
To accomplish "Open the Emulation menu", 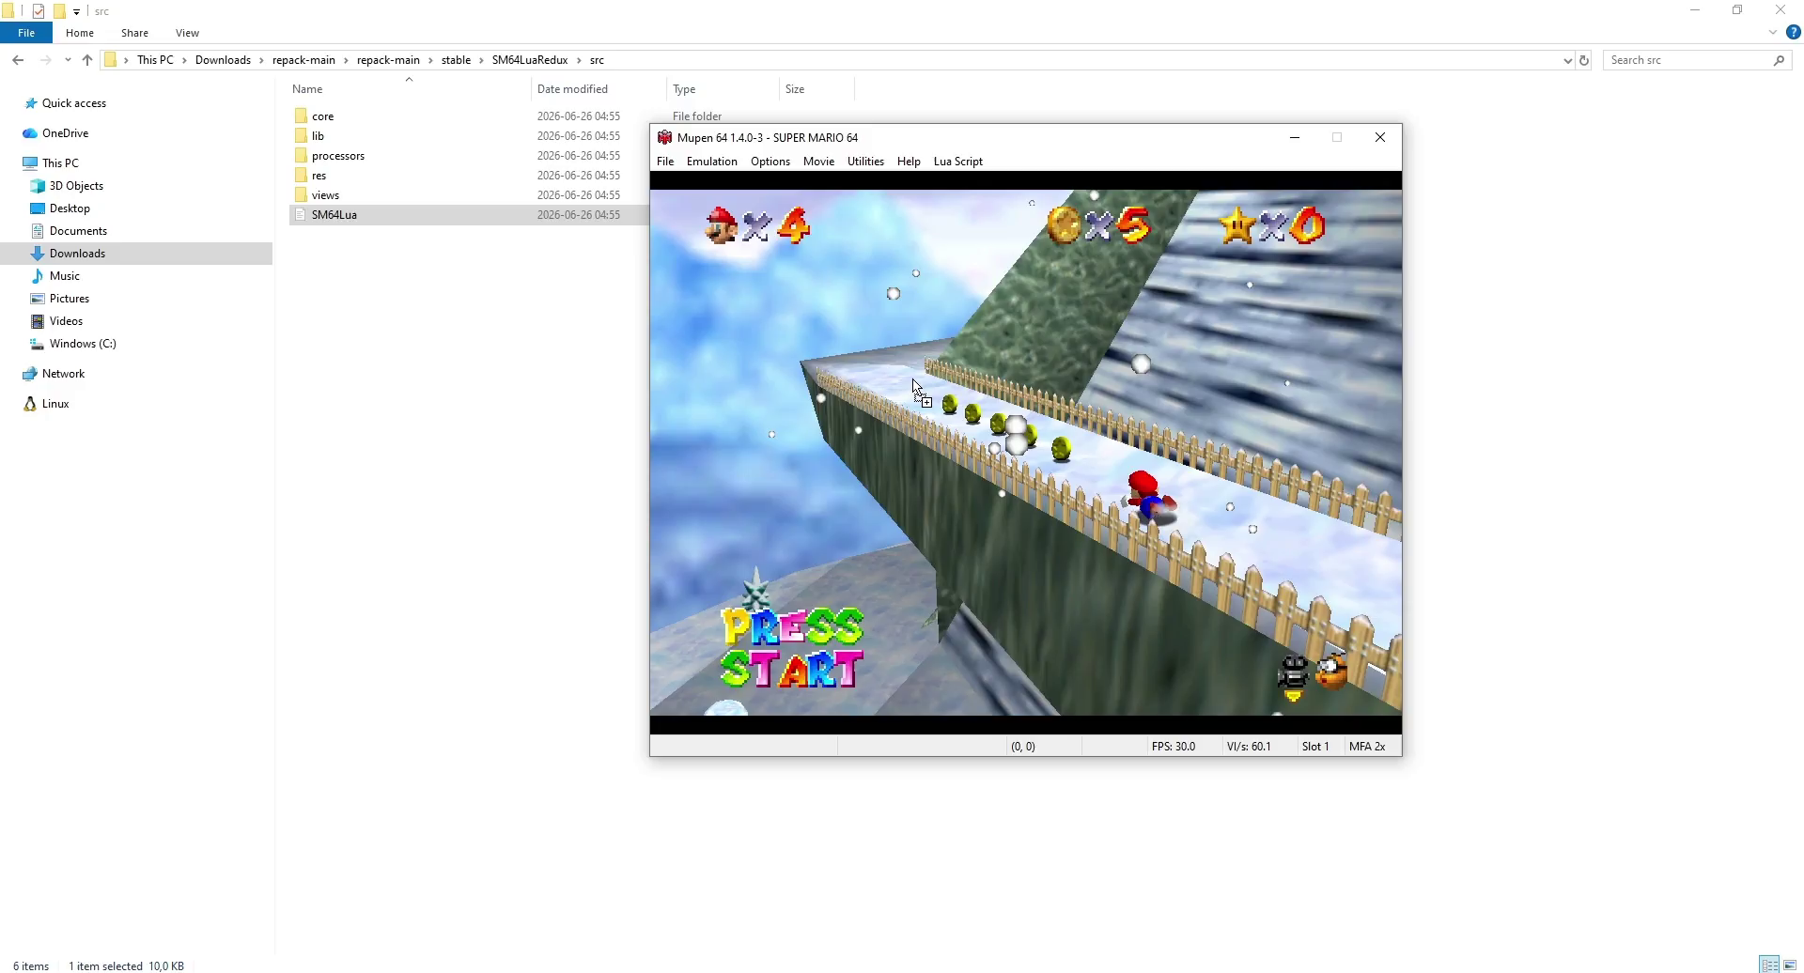I will (x=712, y=162).
